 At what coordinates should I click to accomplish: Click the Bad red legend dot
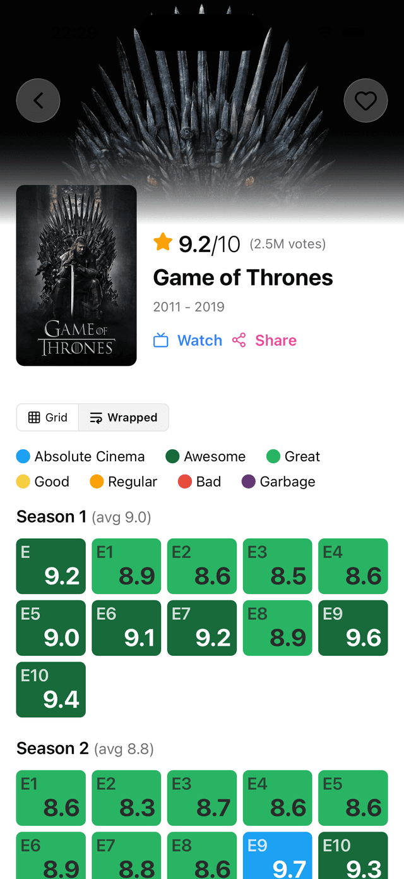185,482
